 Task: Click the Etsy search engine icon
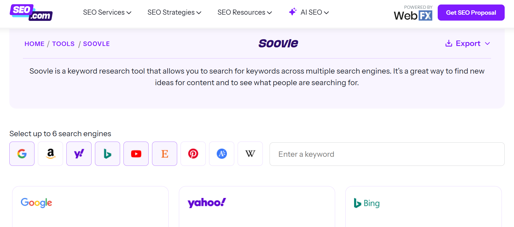(x=165, y=154)
